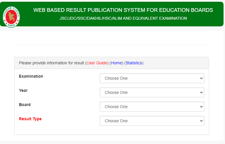This screenshot has width=225, height=144.
Task: Click the bold Year field label
Action: [23, 90]
